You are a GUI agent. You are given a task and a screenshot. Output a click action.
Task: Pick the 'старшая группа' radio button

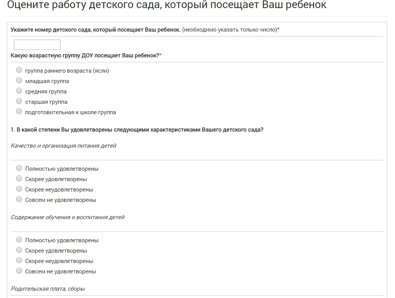pos(19,101)
